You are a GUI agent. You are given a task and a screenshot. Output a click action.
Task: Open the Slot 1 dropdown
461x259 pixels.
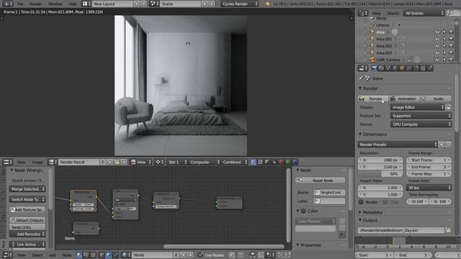click(x=177, y=162)
